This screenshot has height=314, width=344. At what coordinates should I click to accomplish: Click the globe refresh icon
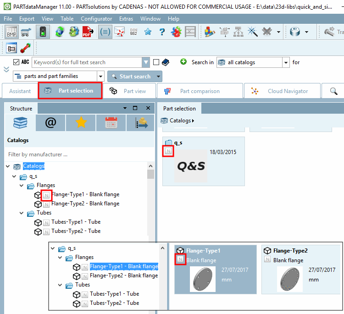pos(60,32)
